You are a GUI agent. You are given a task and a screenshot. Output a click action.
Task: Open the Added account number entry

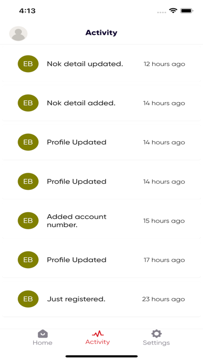point(102,220)
